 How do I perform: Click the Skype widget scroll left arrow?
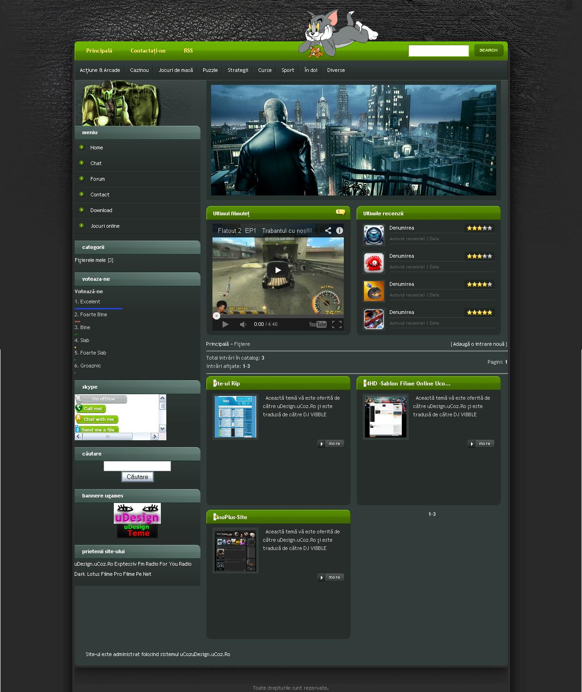tap(78, 437)
